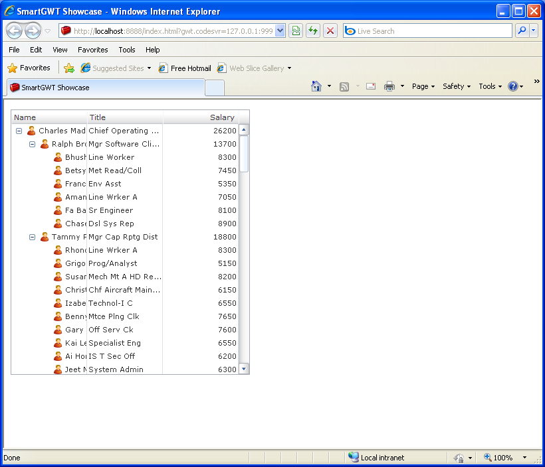Open the Suggested Sites link

(116, 68)
